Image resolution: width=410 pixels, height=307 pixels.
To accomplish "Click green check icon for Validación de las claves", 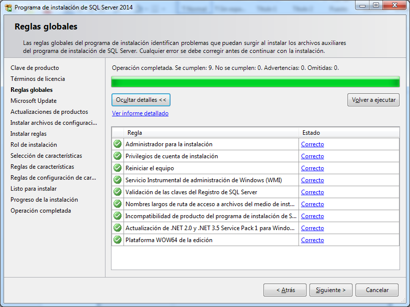I will point(117,192).
